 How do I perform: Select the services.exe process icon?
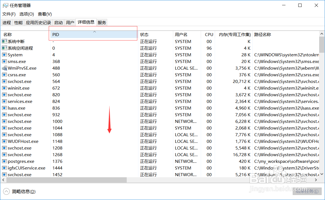tap(4, 101)
